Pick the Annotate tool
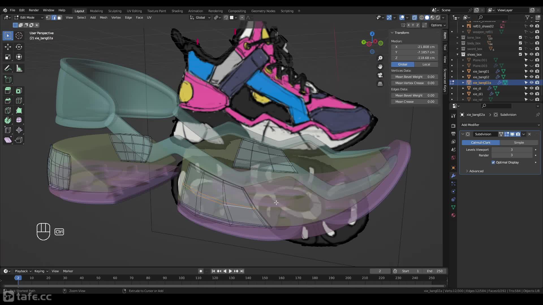543x305 pixels. 8,68
